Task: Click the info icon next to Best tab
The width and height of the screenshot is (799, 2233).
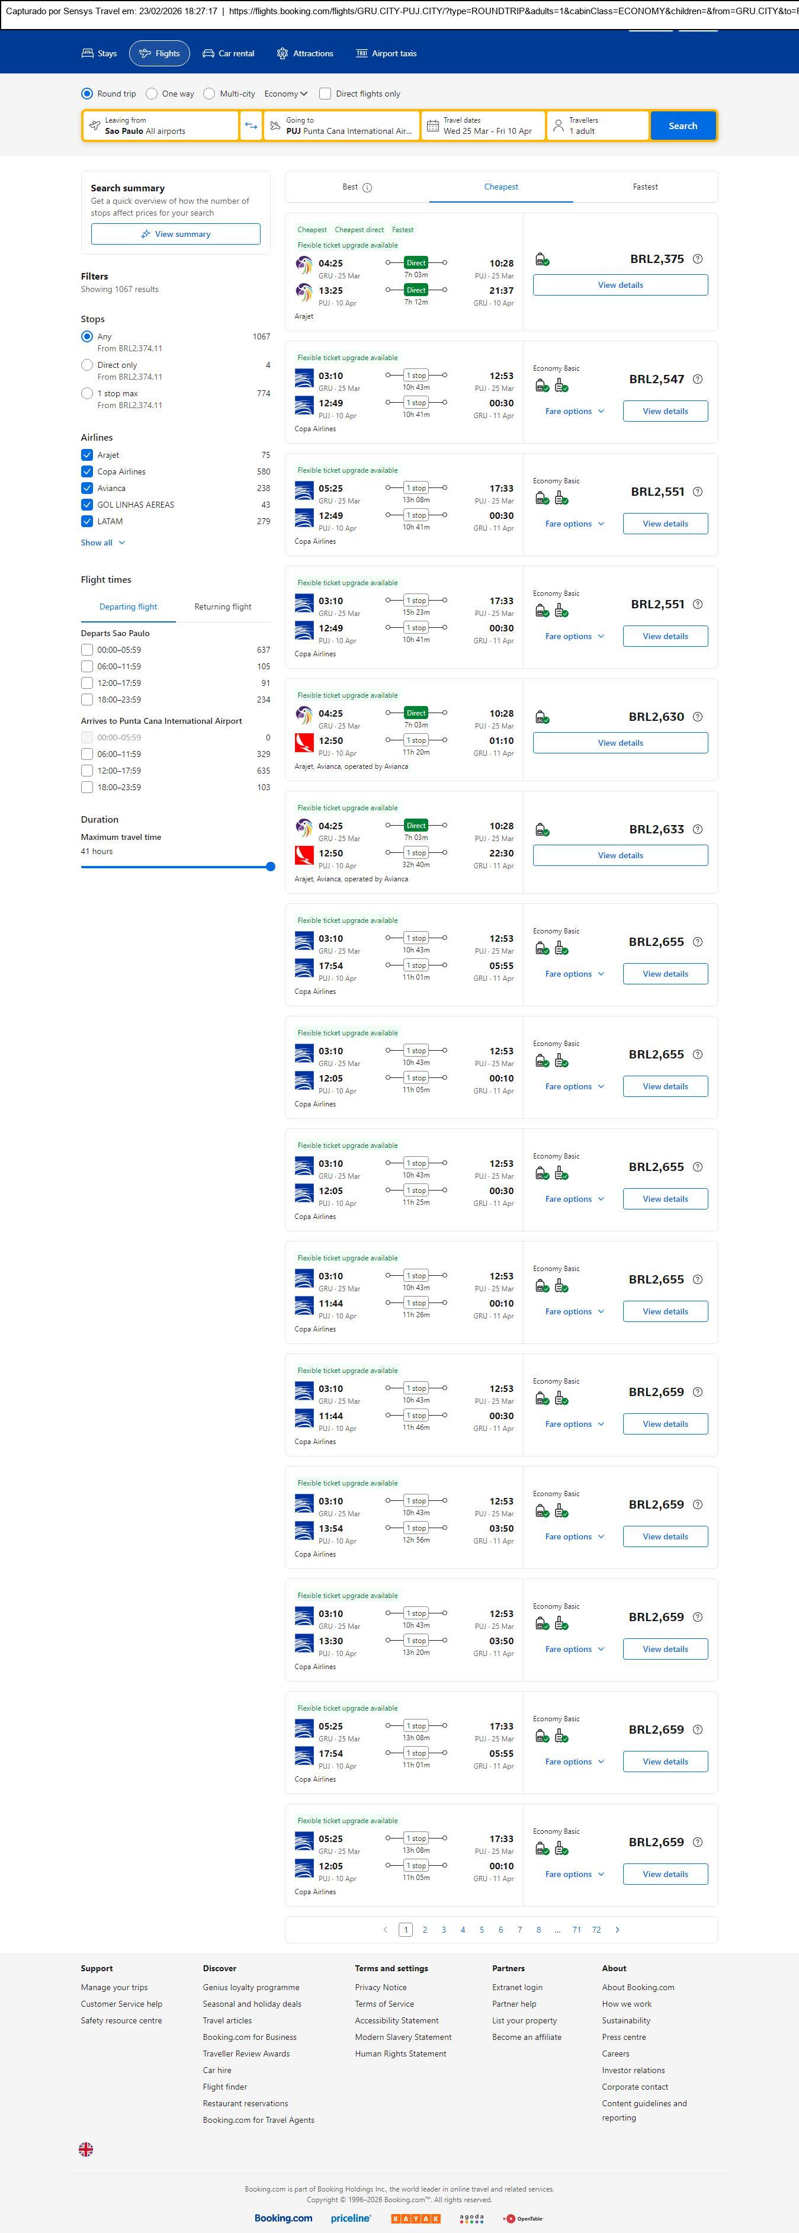Action: click(367, 187)
